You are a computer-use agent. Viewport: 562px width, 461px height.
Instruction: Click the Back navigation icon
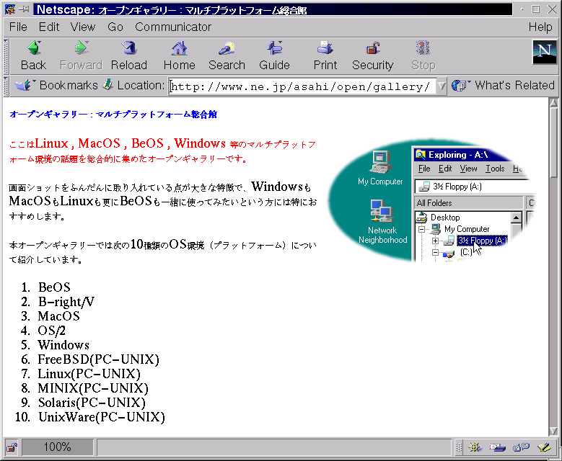coord(34,48)
